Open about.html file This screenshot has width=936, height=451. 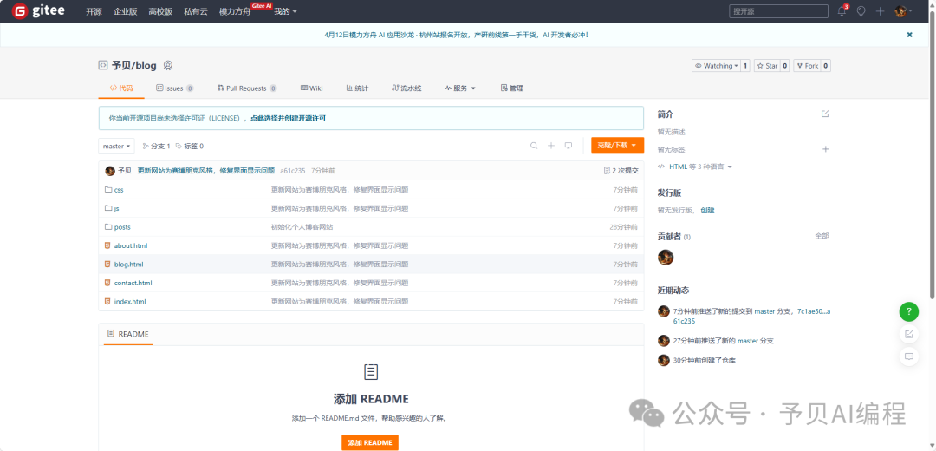click(x=130, y=245)
